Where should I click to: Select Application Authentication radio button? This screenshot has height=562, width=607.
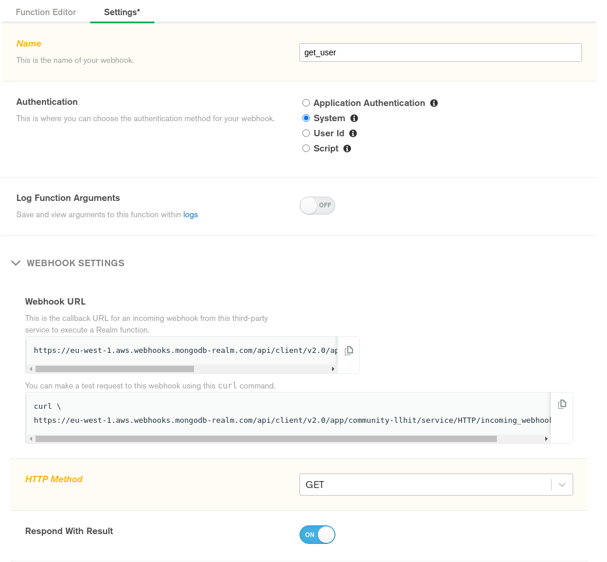point(306,103)
